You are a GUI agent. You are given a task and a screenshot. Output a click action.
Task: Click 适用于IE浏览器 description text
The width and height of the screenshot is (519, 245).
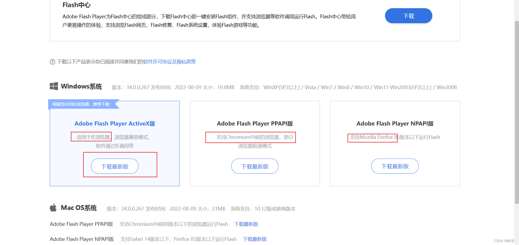[93, 137]
